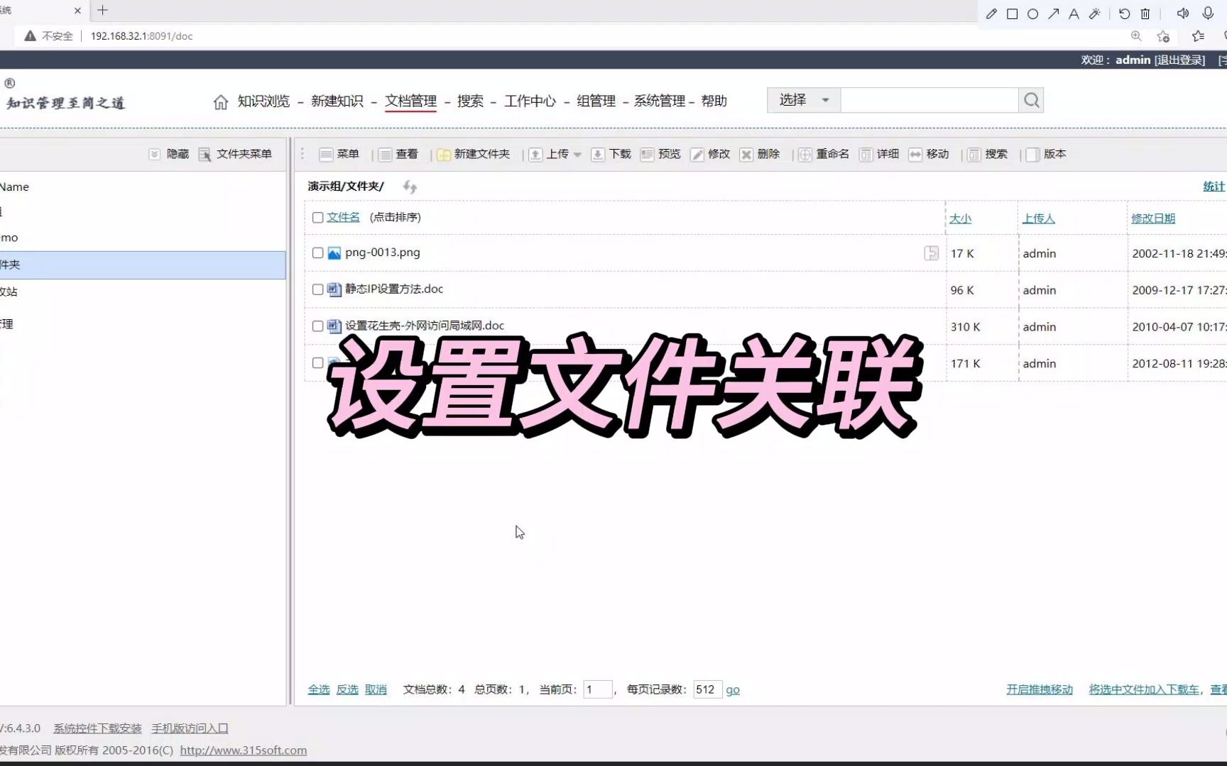Click the 预览 toolbar button

[660, 154]
